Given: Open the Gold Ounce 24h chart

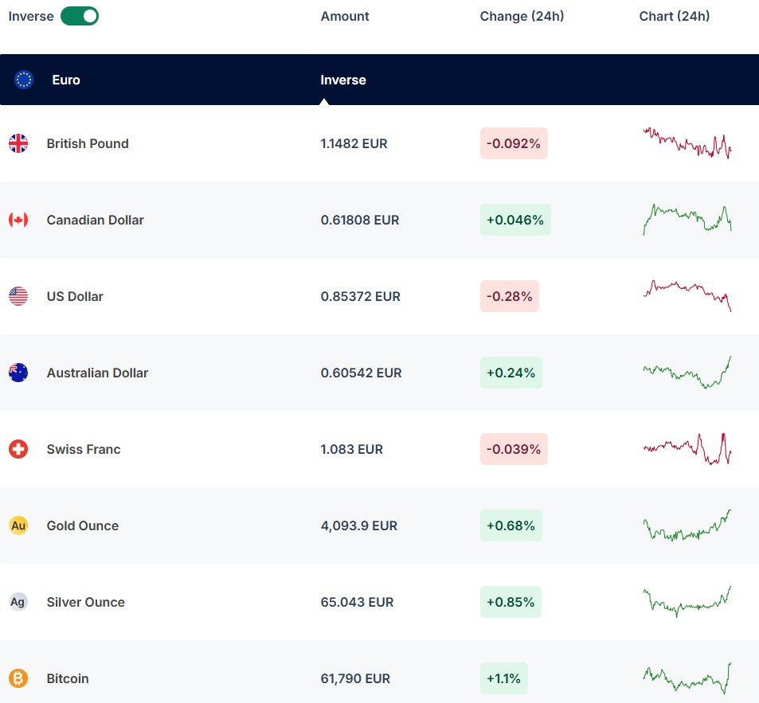Looking at the screenshot, I should [687, 525].
